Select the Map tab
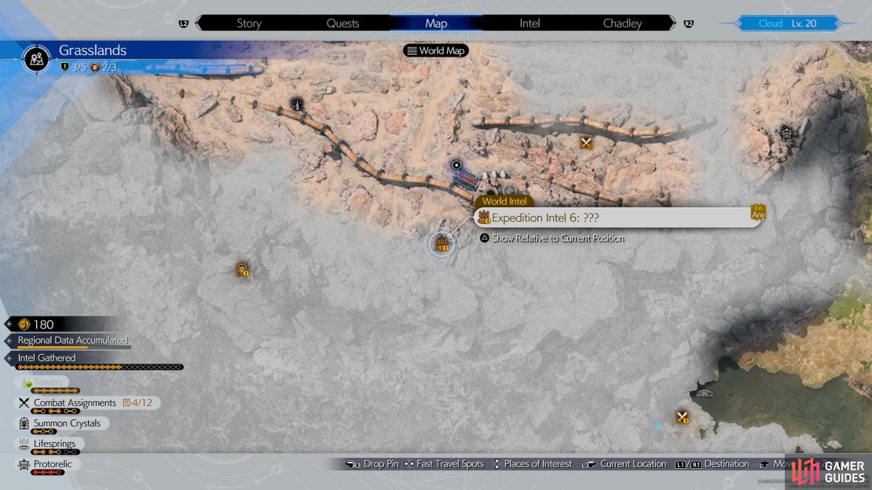Screen dimensions: 872x490 coord(436,24)
